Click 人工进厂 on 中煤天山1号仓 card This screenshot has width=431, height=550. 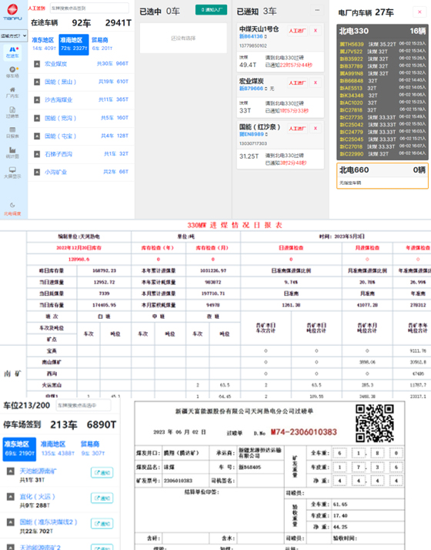tap(297, 31)
